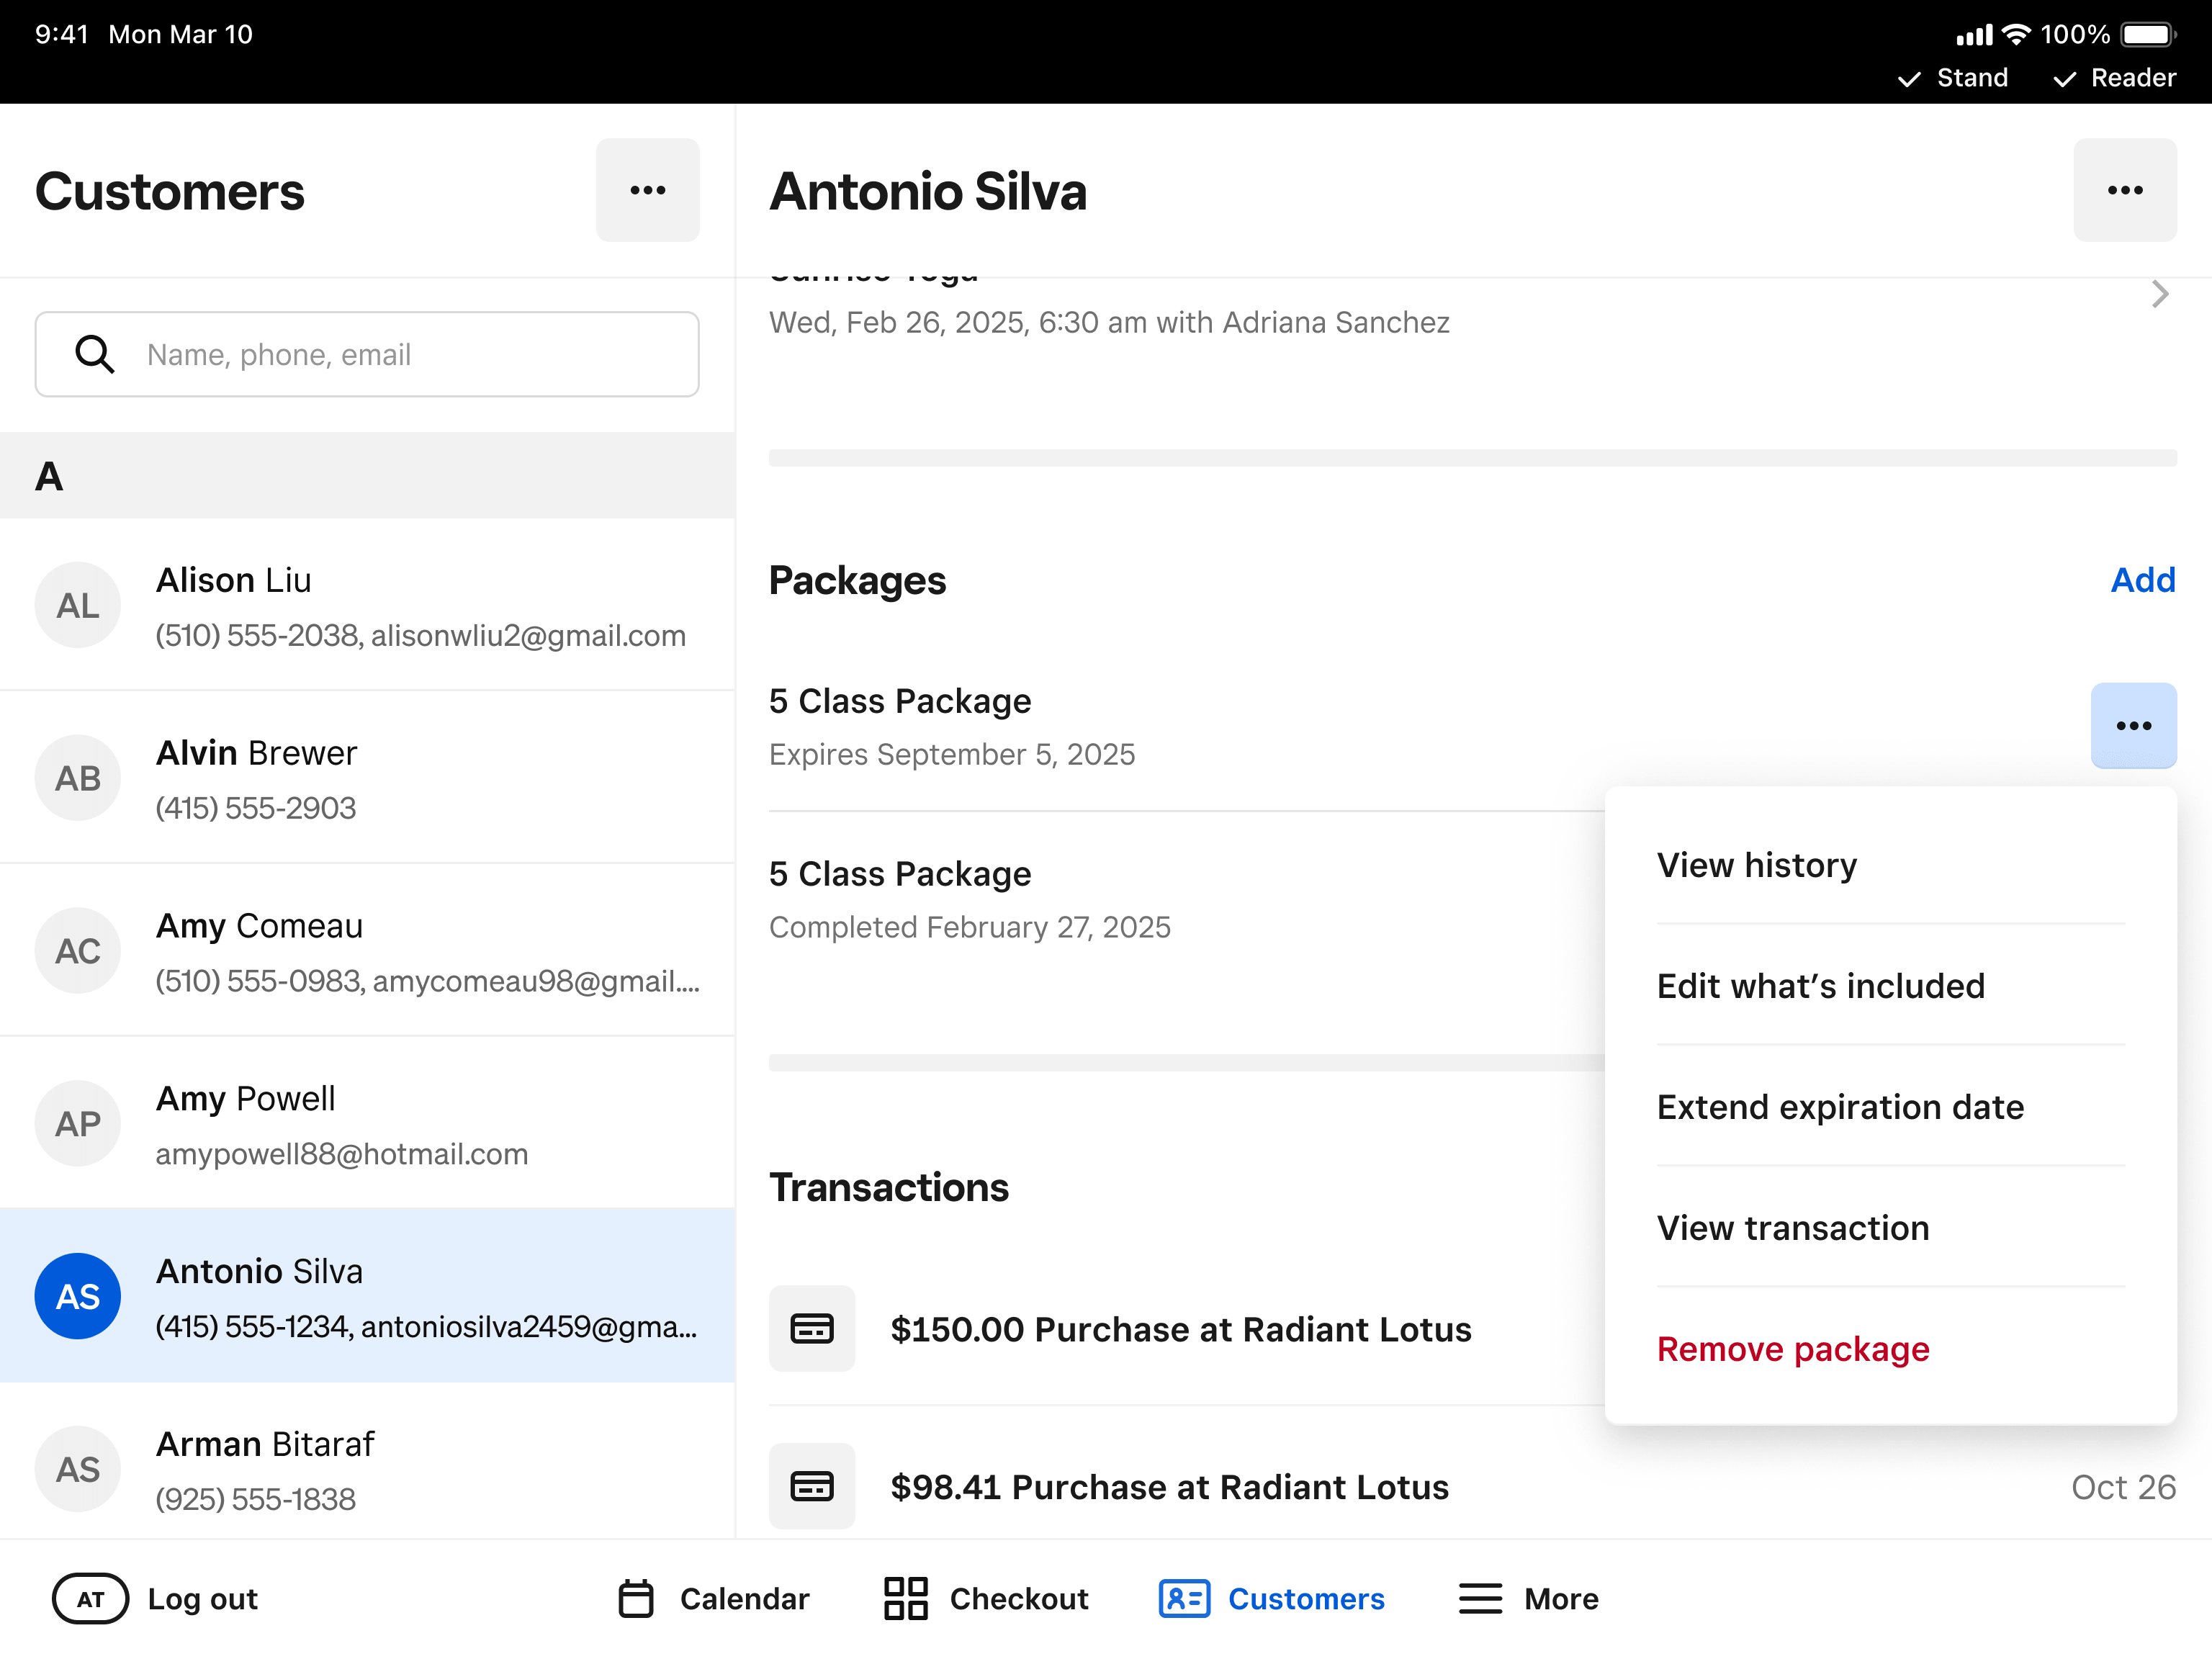Select Edit what's included menu item
The image size is (2212, 1659).
[x=1820, y=986]
